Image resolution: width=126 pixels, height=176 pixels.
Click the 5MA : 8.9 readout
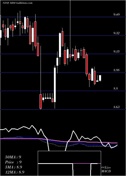pyautogui.click(x=13, y=167)
